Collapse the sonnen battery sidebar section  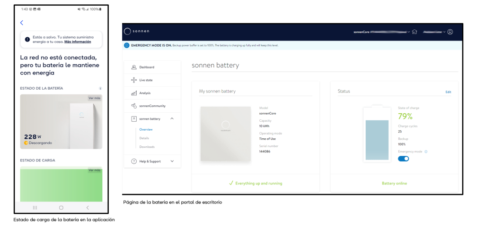point(172,118)
